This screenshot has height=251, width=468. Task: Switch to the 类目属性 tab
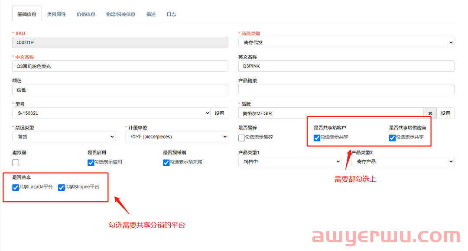click(56, 14)
